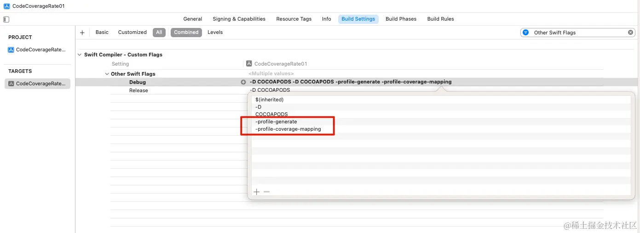Switch to the Build Phases tab

401,19
